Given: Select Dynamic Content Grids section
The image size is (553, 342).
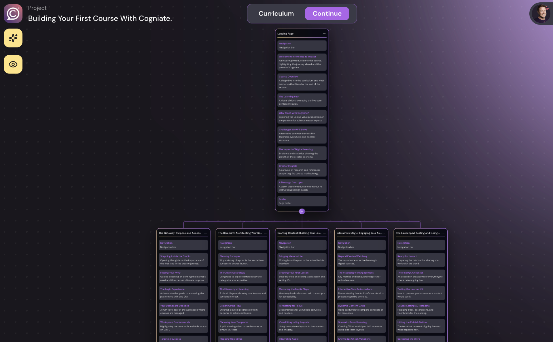Looking at the screenshot, I should tap(361, 309).
